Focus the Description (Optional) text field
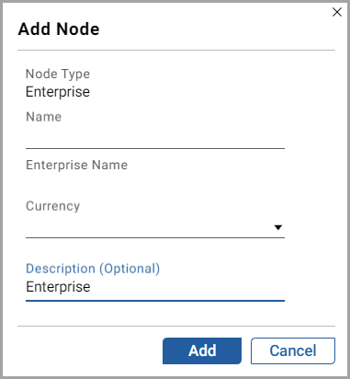This screenshot has height=379, width=350. click(x=155, y=287)
